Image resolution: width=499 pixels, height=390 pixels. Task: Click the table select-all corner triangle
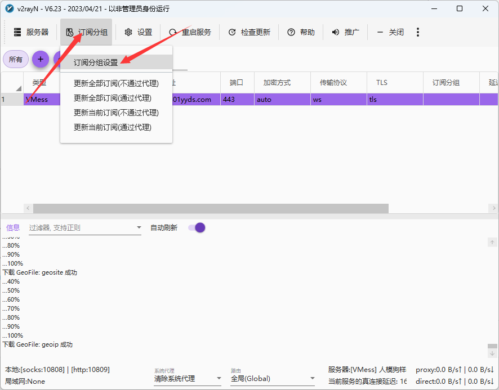[19, 88]
